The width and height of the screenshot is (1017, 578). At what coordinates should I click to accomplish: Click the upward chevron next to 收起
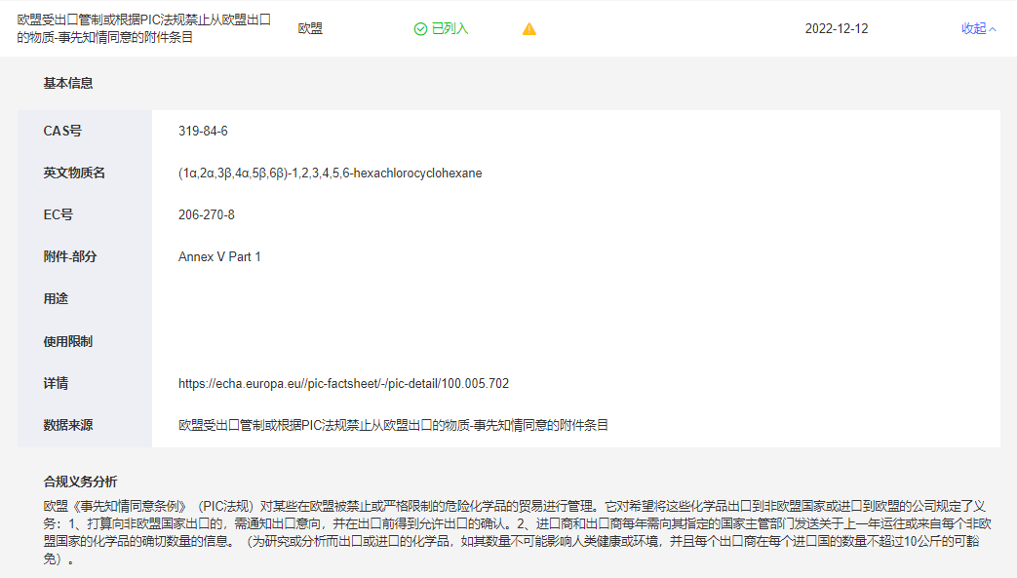tap(993, 29)
